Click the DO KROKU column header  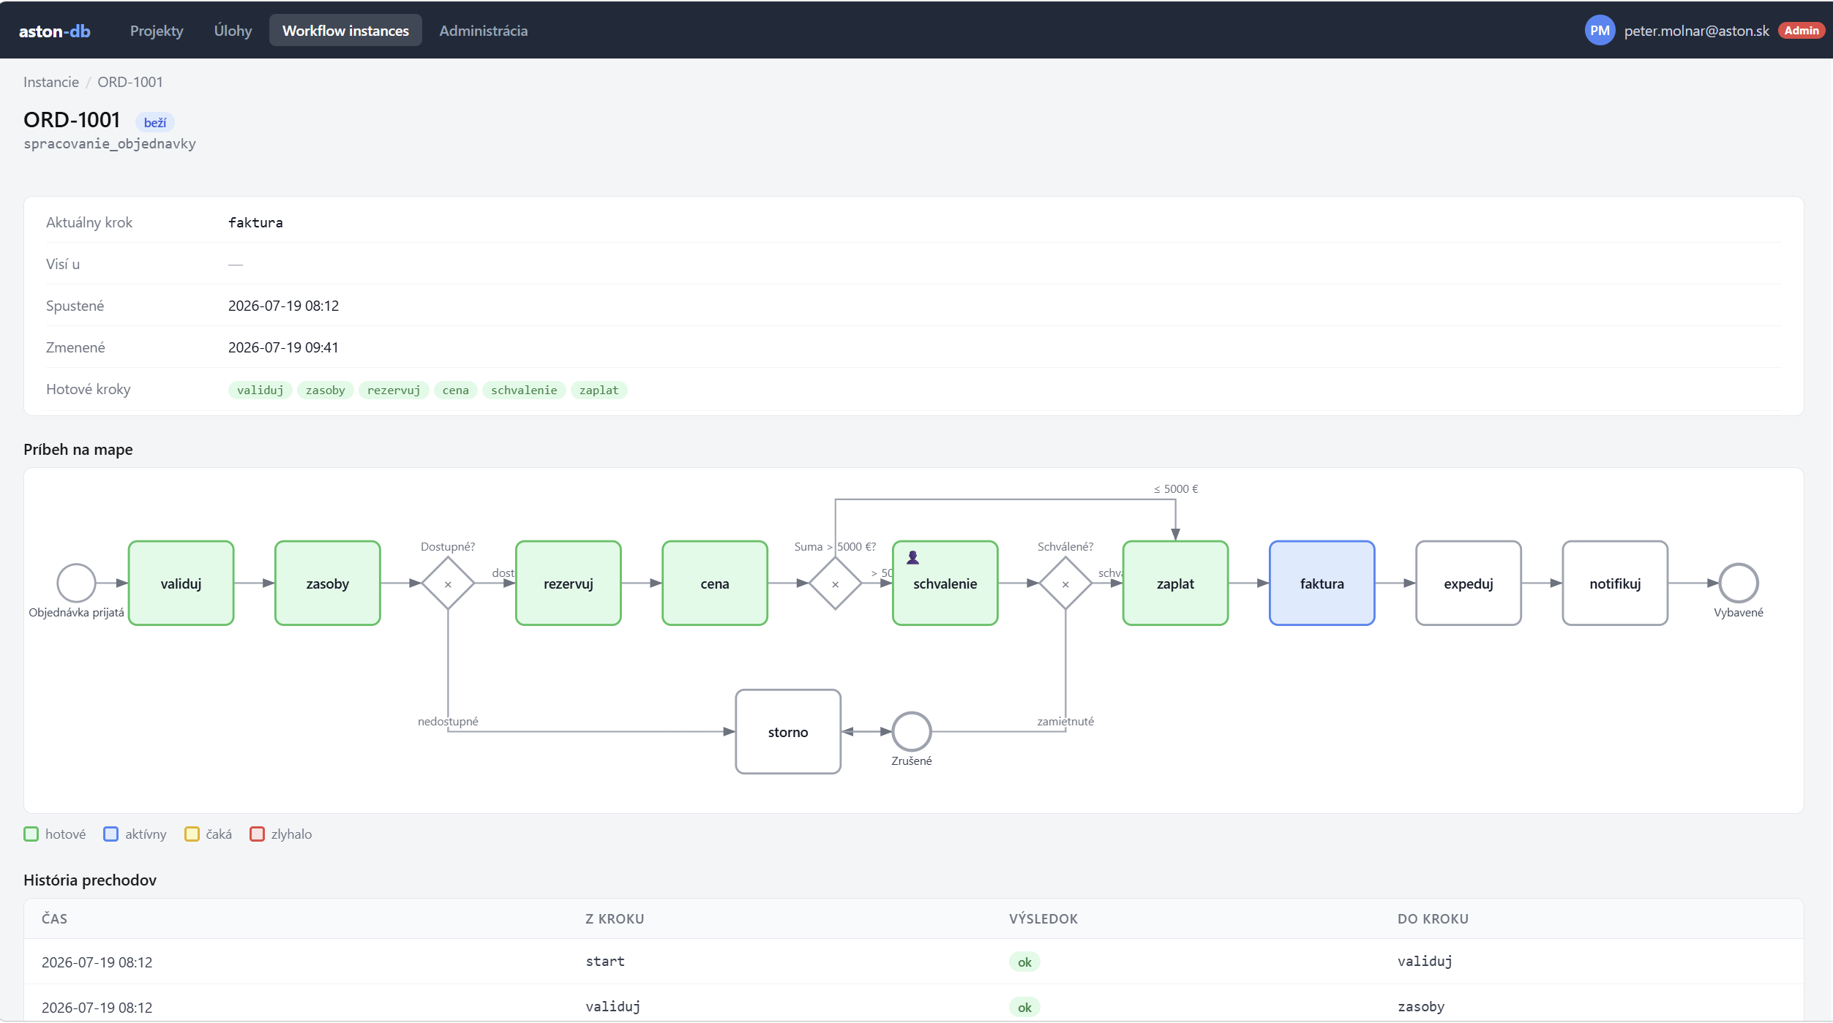[1433, 919]
